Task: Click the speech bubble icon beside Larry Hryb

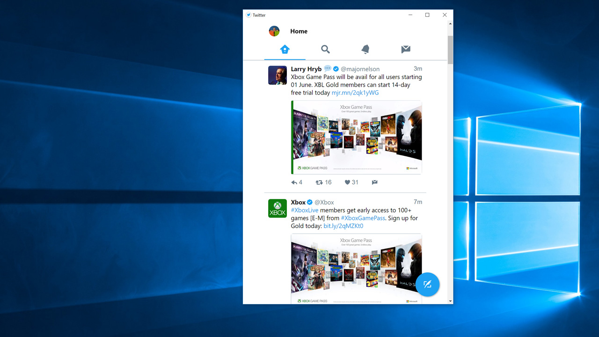Action: coord(328,68)
